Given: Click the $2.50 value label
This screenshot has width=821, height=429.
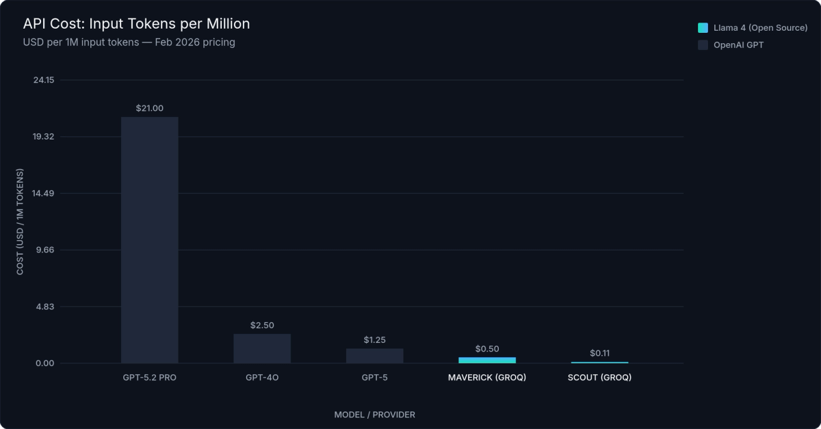Looking at the screenshot, I should (x=262, y=326).
